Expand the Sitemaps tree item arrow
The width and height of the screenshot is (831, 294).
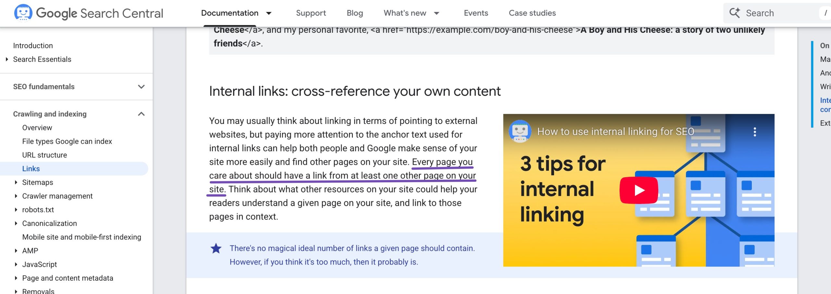point(16,182)
